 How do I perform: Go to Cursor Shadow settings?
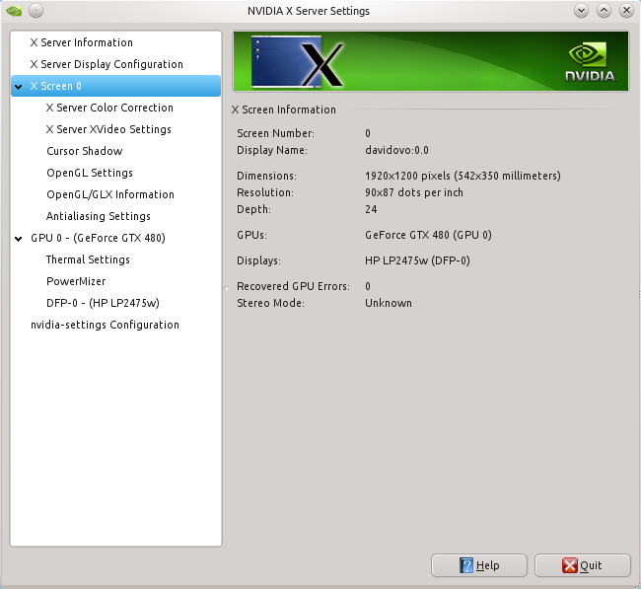[84, 151]
